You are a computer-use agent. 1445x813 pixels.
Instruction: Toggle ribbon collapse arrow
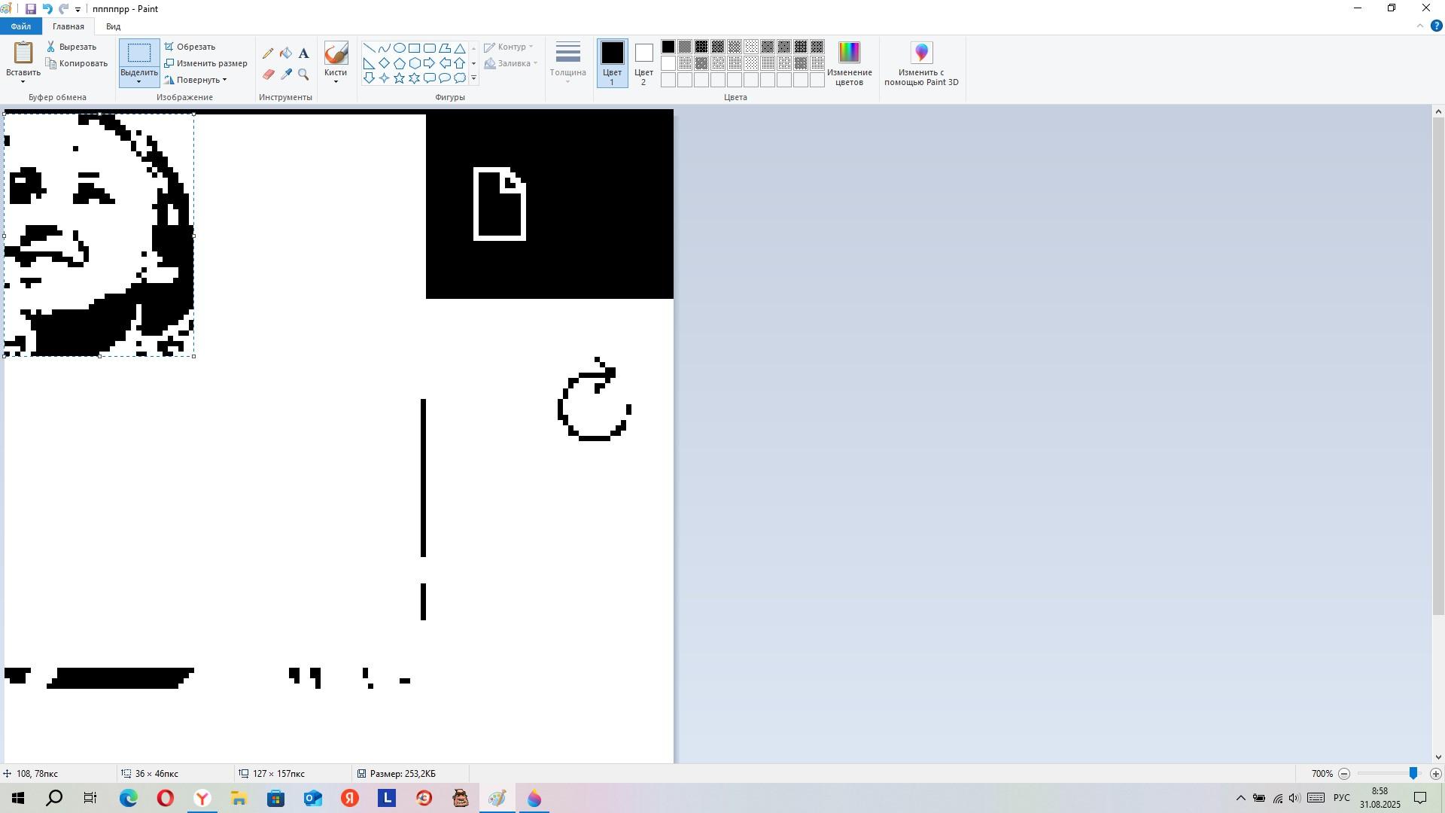(x=1420, y=26)
